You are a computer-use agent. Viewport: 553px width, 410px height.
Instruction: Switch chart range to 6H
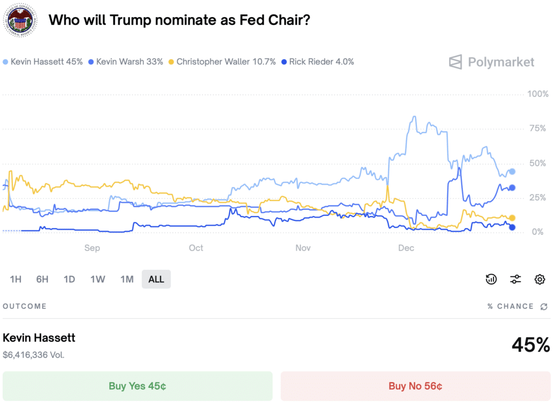[x=42, y=279]
